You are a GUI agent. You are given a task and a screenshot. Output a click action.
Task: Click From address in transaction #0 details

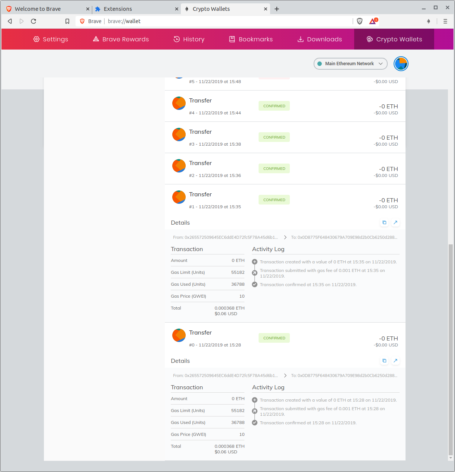[x=225, y=376]
